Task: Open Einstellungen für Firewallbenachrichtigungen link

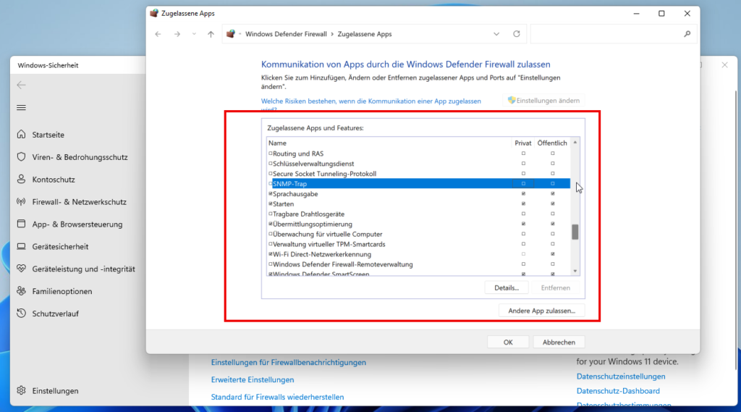Action: click(288, 362)
